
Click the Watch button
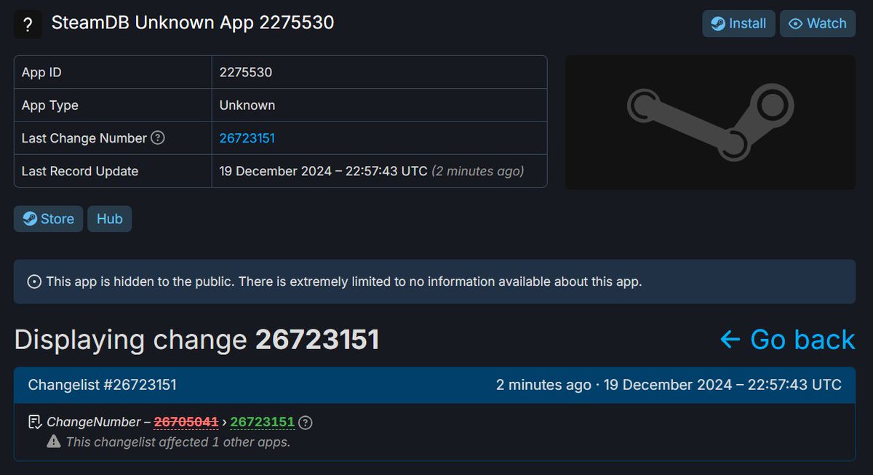coord(818,23)
